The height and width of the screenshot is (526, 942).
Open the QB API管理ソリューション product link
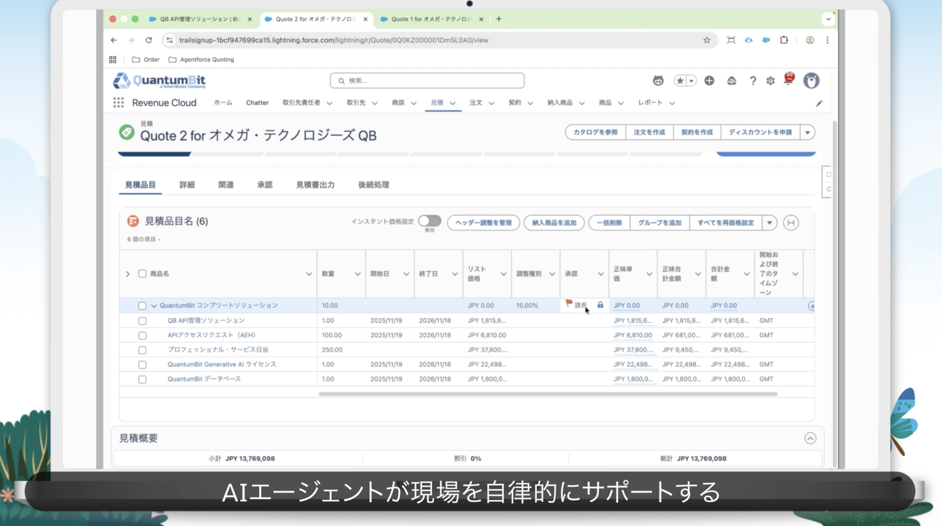206,321
